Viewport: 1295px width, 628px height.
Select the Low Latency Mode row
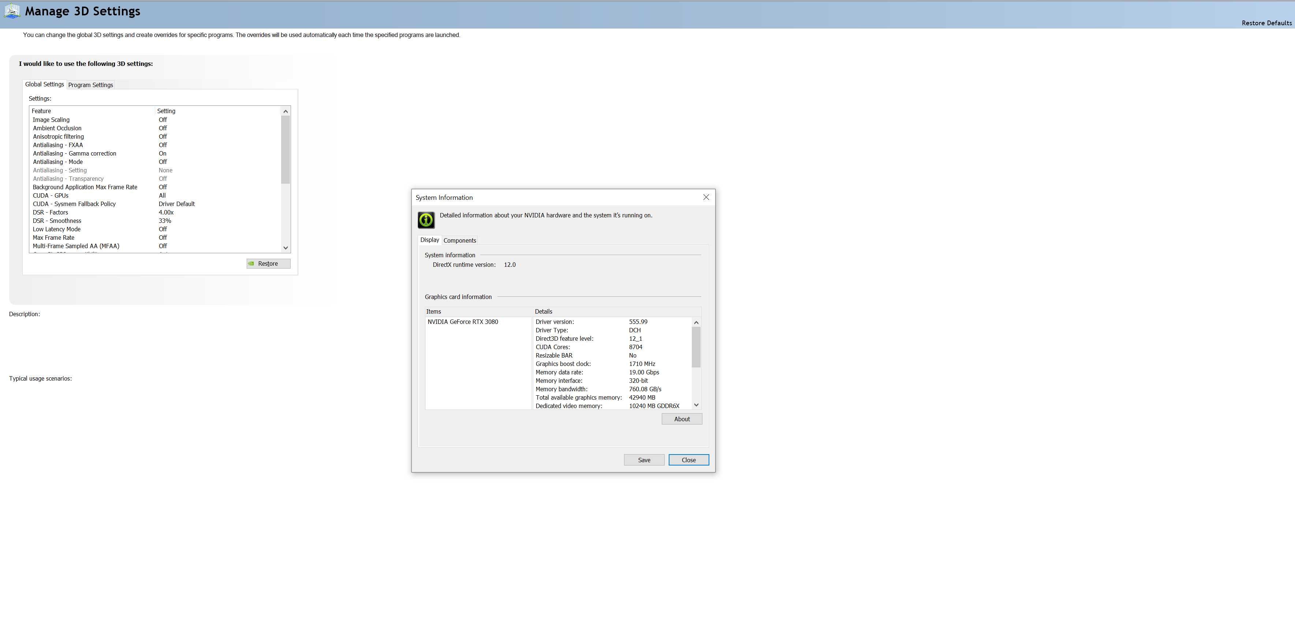pyautogui.click(x=155, y=229)
